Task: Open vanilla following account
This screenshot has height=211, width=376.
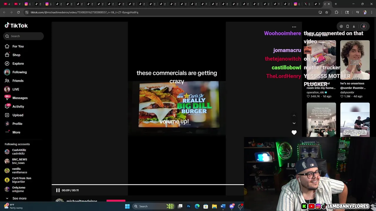Action: click(19, 171)
